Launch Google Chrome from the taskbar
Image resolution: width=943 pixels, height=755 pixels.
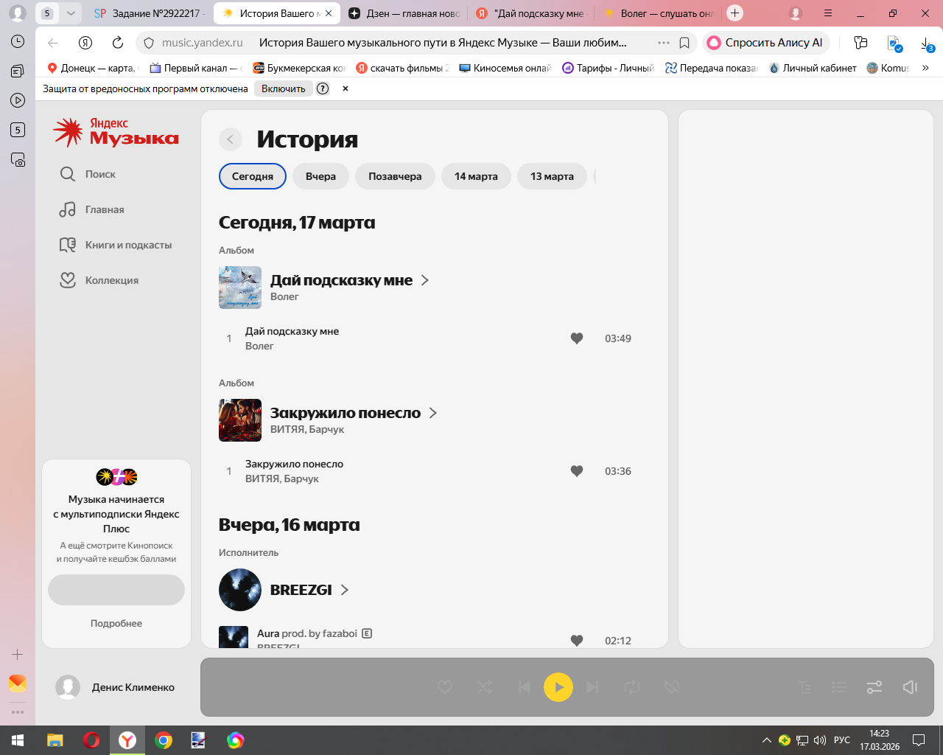tap(164, 740)
